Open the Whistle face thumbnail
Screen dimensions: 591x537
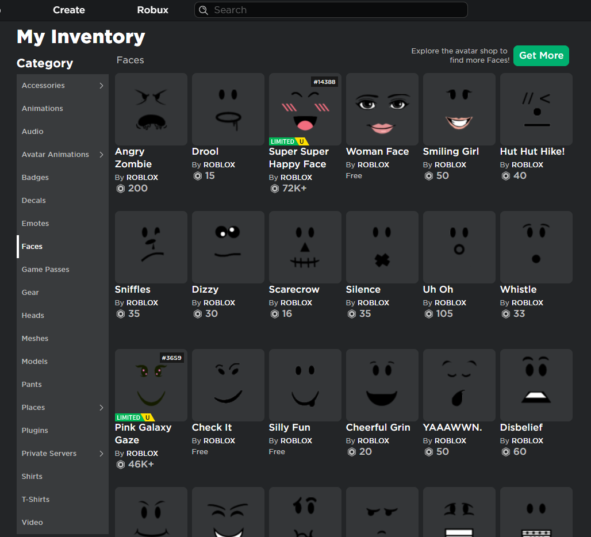tap(536, 247)
